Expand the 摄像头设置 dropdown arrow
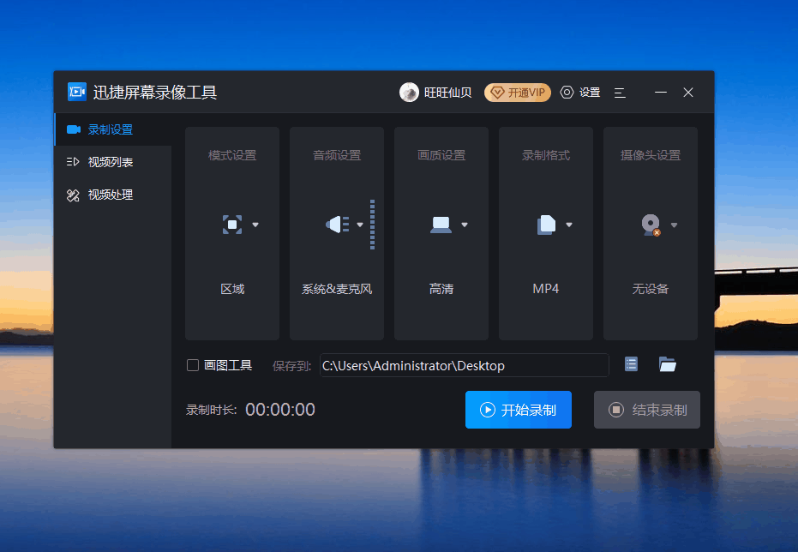The height and width of the screenshot is (552, 798). point(674,225)
